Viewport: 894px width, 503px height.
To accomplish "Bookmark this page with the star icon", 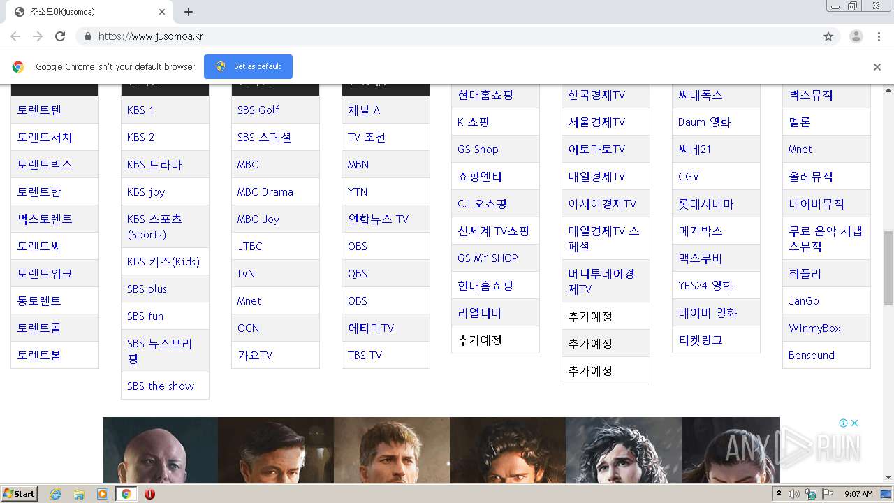I will [x=828, y=36].
